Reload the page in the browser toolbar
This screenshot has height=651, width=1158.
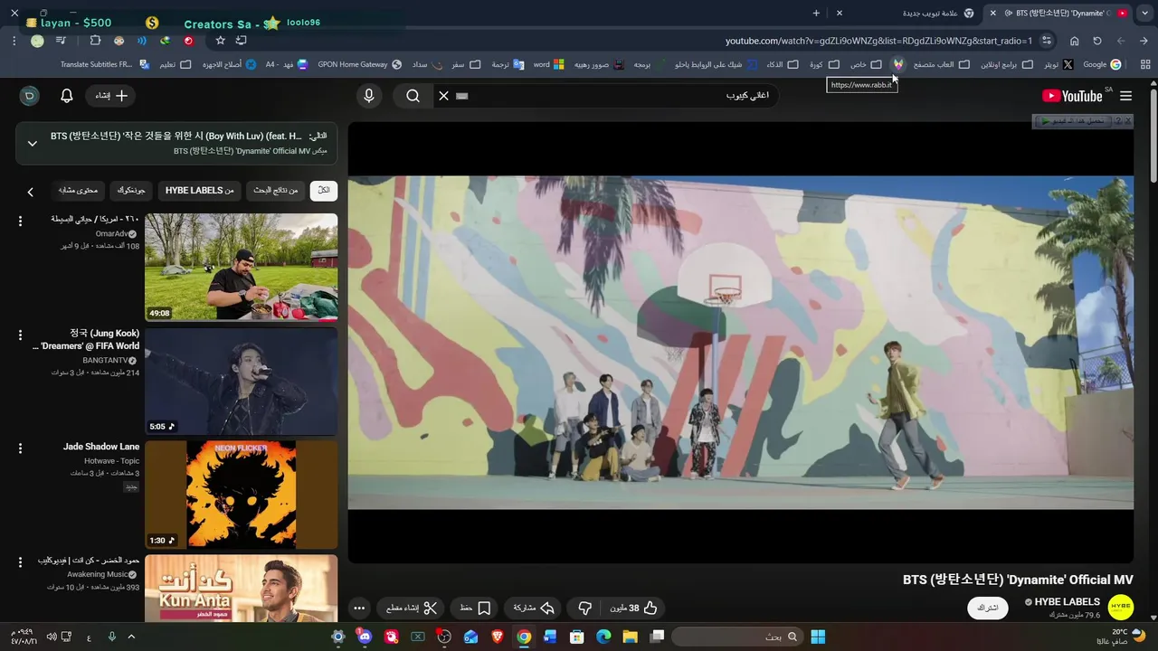click(1097, 41)
